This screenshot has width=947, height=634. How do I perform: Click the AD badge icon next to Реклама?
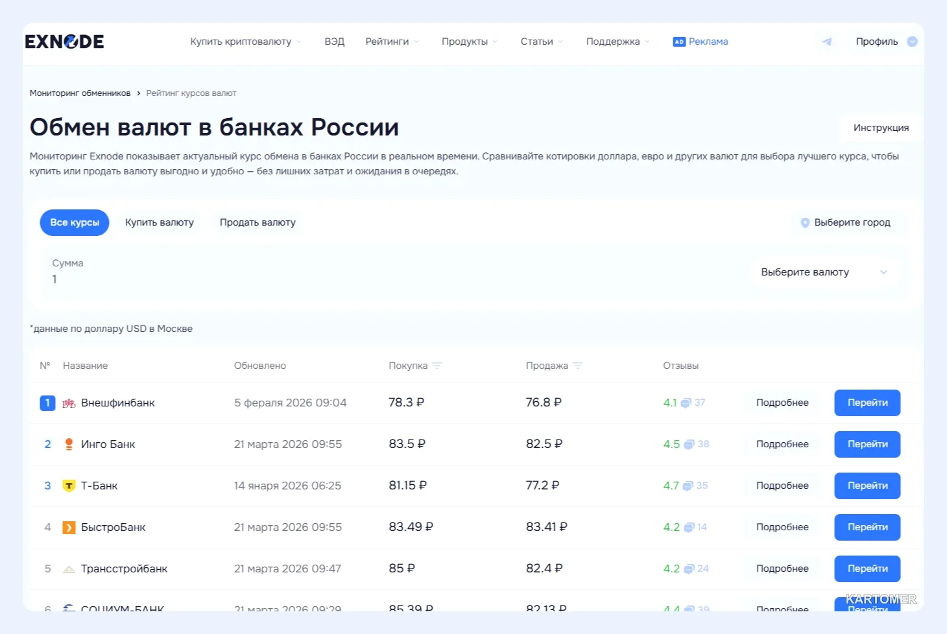click(x=679, y=41)
